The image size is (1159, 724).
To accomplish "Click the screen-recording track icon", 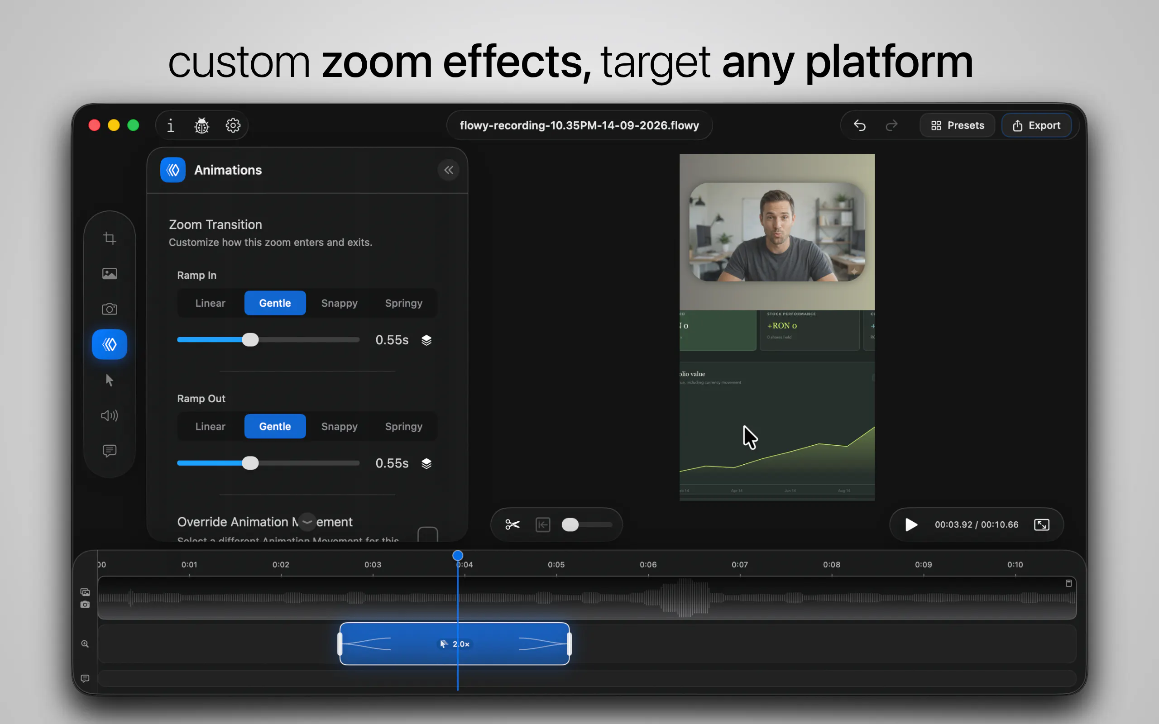I will pyautogui.click(x=85, y=592).
